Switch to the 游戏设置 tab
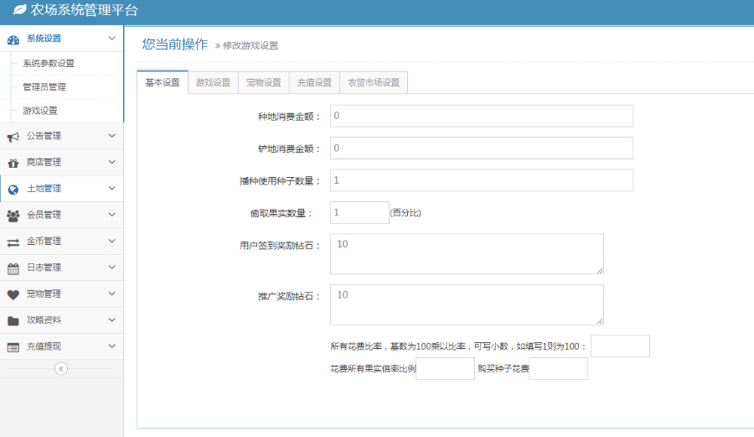 pos(213,82)
